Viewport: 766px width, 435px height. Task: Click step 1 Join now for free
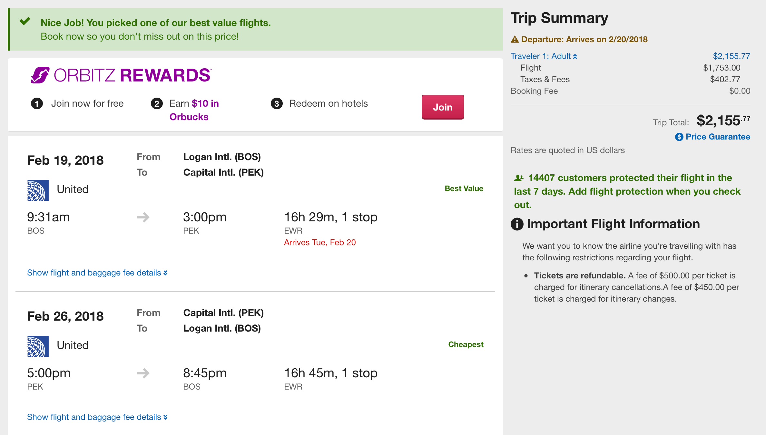tap(87, 103)
